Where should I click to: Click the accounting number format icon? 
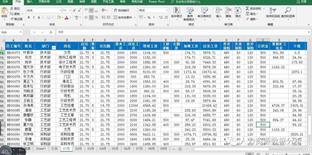point(141,18)
